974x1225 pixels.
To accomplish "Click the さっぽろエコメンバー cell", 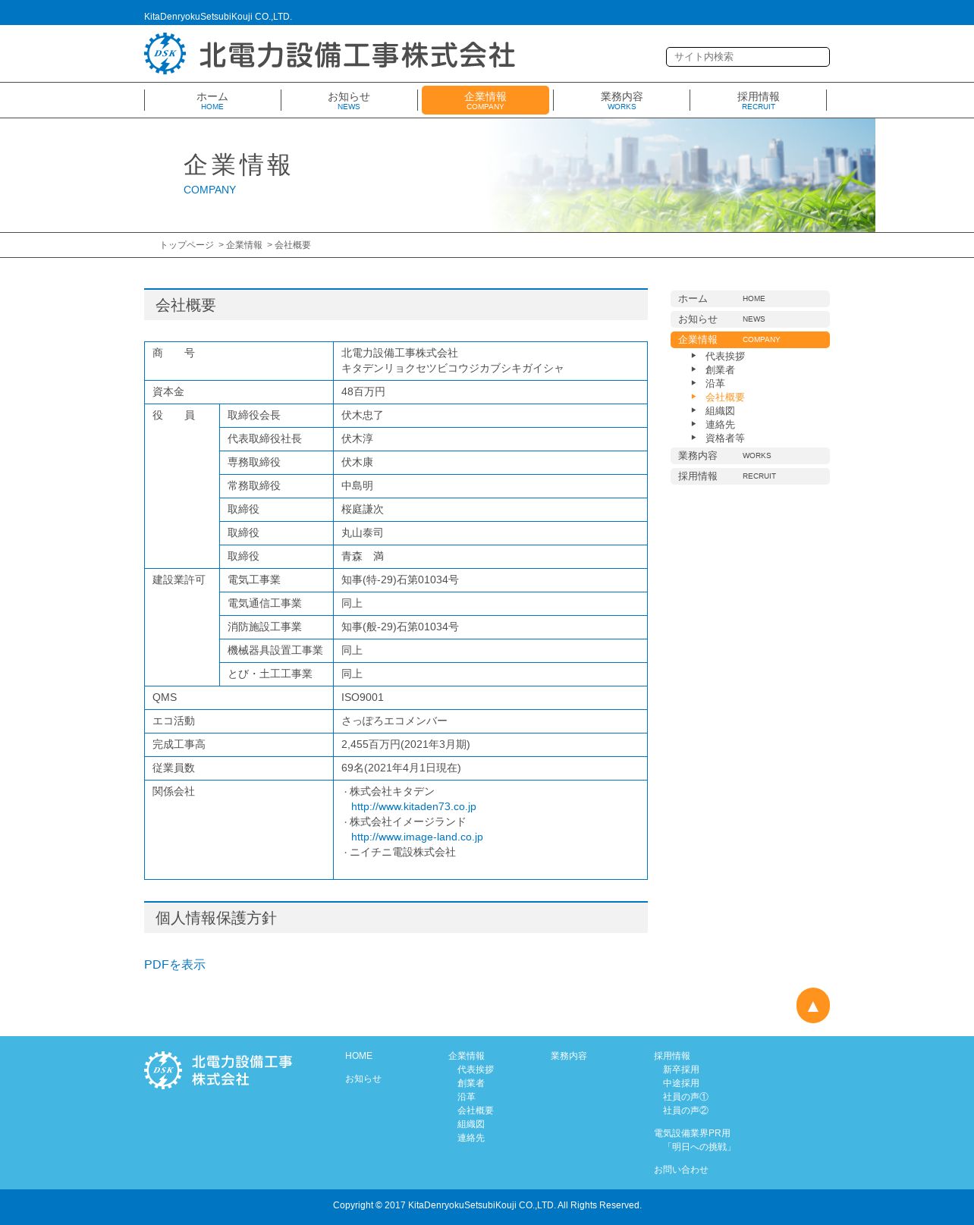I will (x=490, y=721).
